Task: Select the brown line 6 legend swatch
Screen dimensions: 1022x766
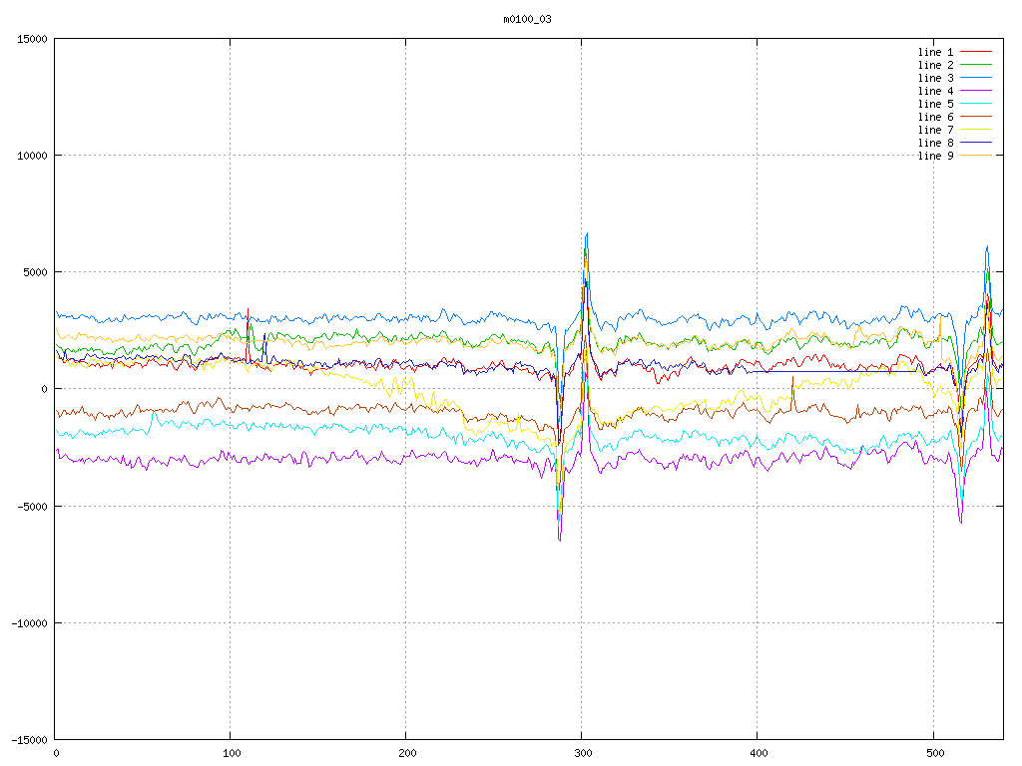Action: pyautogui.click(x=976, y=117)
